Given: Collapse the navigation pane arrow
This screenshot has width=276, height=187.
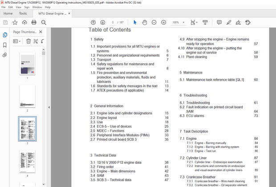Looking at the screenshot, I should pyautogui.click(x=49, y=107).
